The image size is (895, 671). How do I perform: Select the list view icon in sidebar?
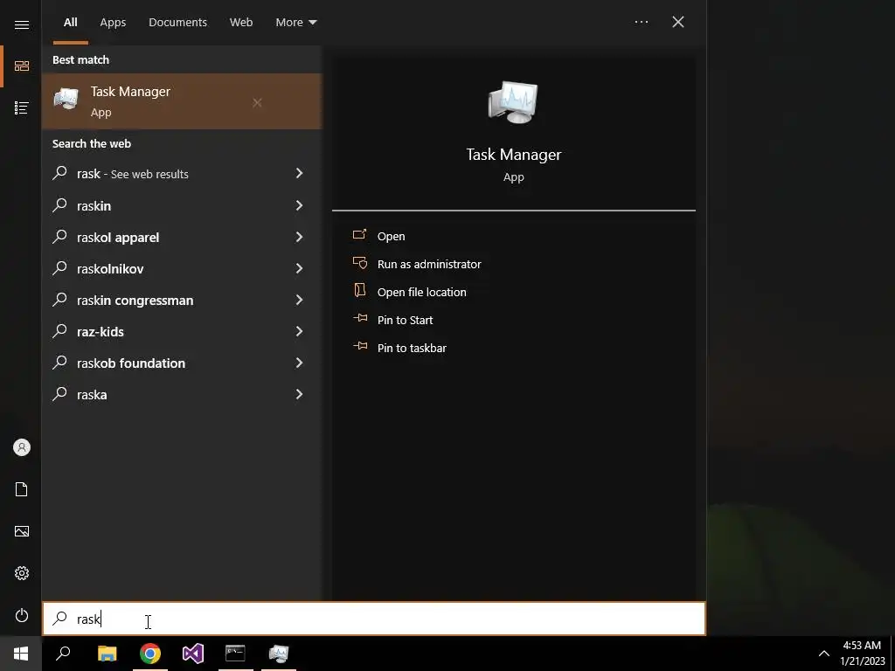click(22, 107)
